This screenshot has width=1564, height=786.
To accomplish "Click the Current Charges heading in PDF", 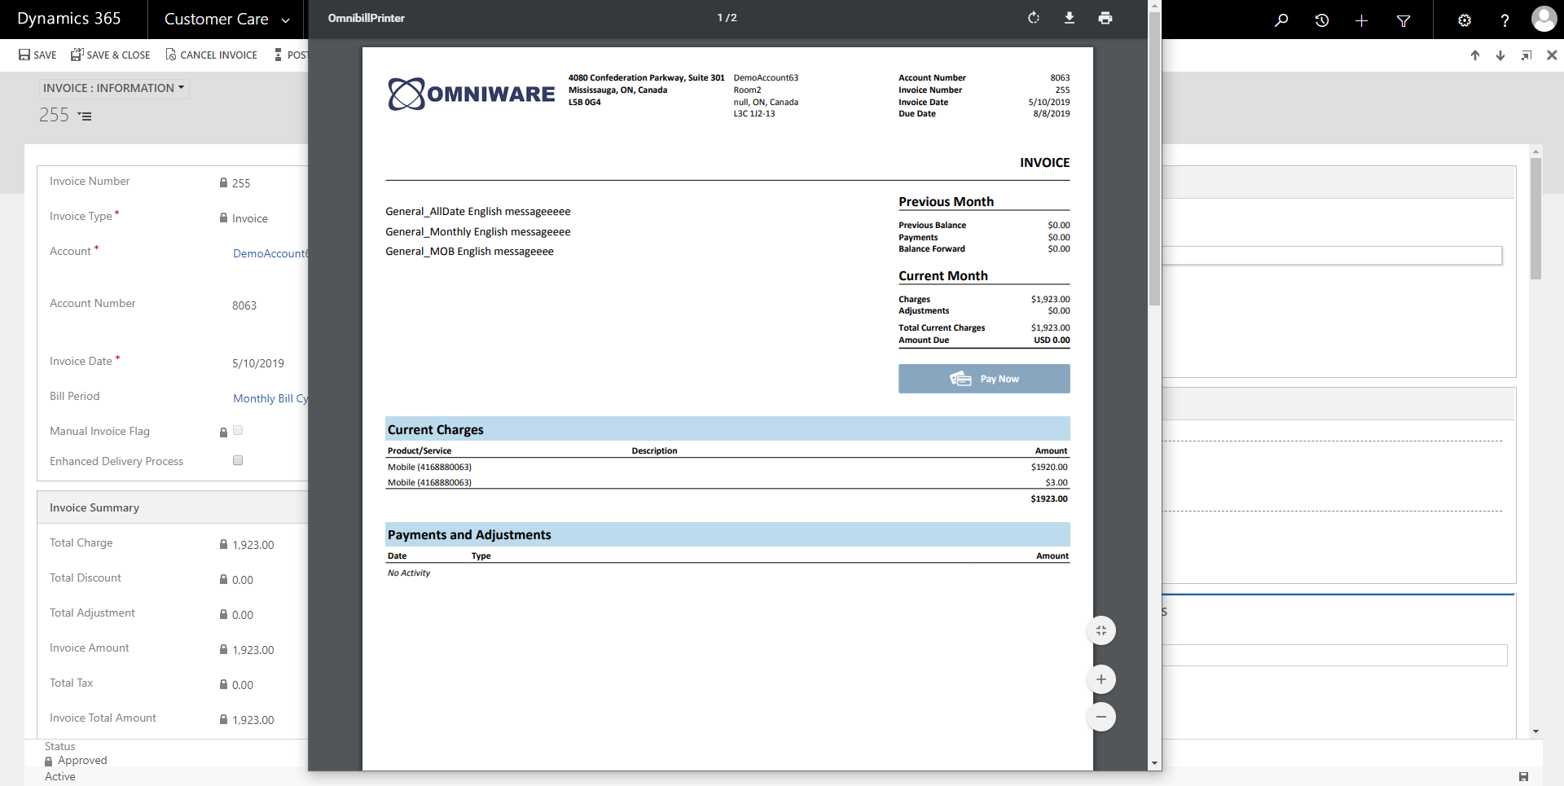I will point(436,429).
